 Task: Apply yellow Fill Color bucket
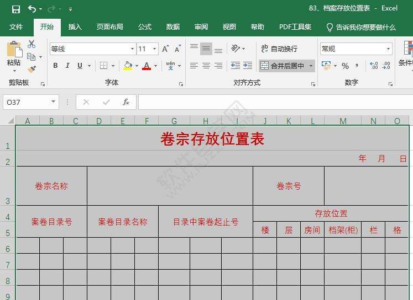click(128, 66)
